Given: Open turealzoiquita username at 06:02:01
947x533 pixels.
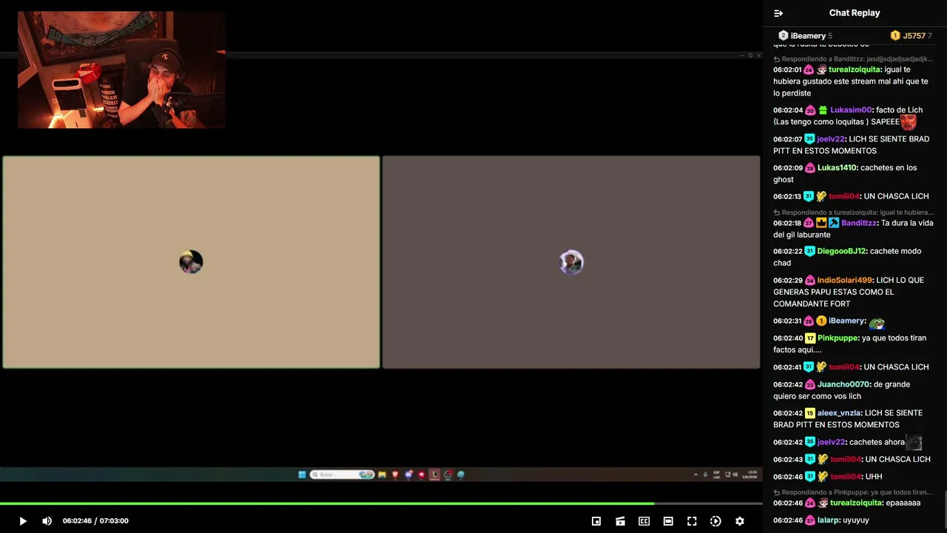Looking at the screenshot, I should [856, 70].
